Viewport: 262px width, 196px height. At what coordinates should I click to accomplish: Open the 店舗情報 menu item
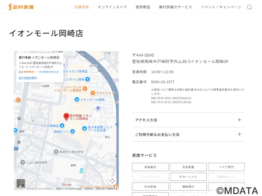click(x=82, y=7)
